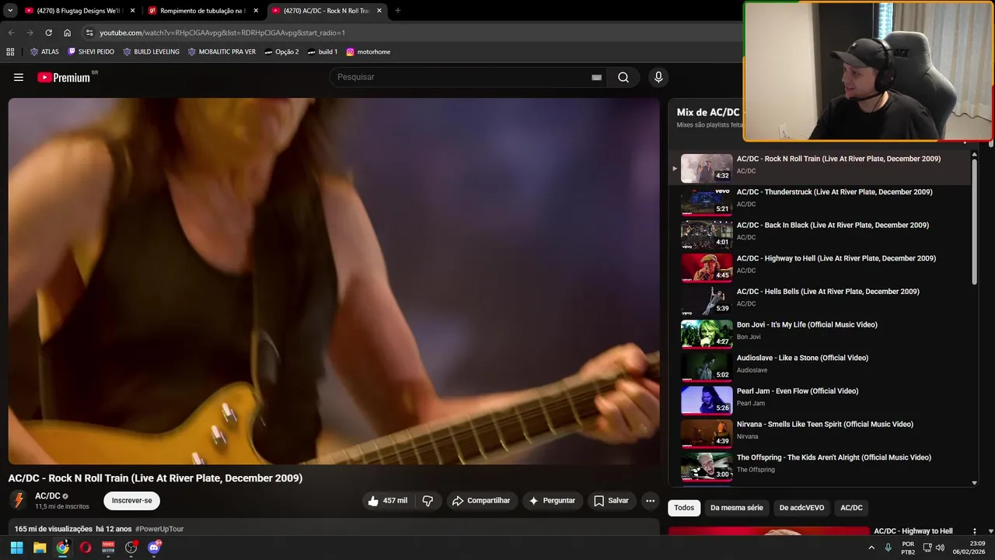This screenshot has height=560, width=995.
Task: Start voice search with microphone icon
Action: (658, 77)
